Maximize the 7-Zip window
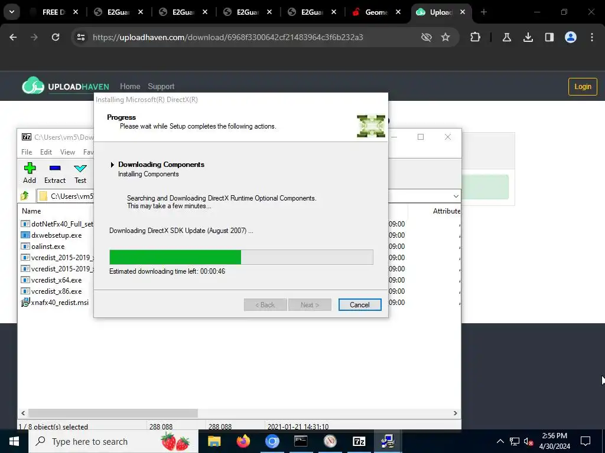Viewport: 605px width, 453px height. pos(421,137)
